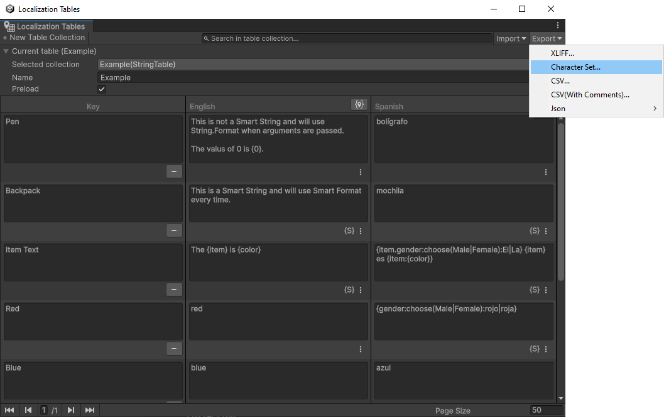Screen dimensions: 664x417
Task: Collapse the Current table (Example) section
Action: [x=6, y=51]
